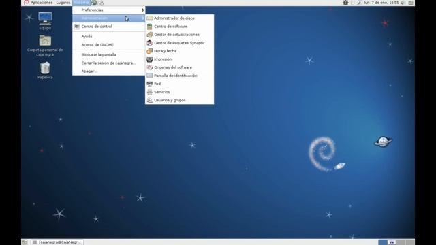Open the Papelera trash icon
The image size is (436, 245).
coord(45,68)
